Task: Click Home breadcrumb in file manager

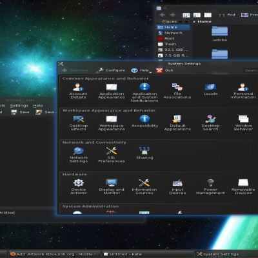Action: [204, 21]
